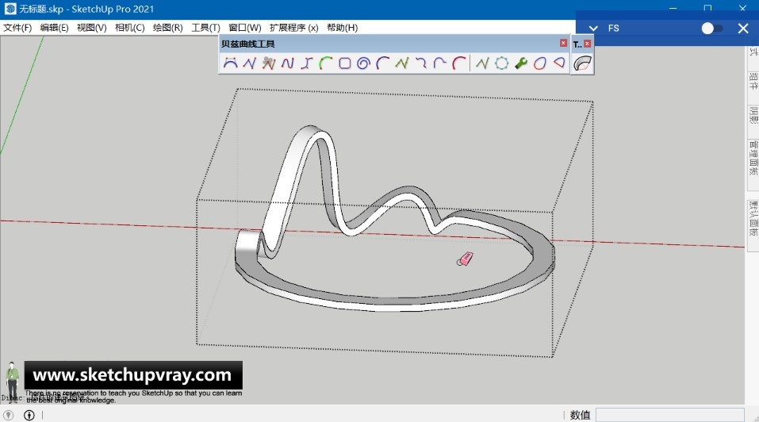Open the 相机(C) menu
This screenshot has width=759, height=422.
coord(130,28)
